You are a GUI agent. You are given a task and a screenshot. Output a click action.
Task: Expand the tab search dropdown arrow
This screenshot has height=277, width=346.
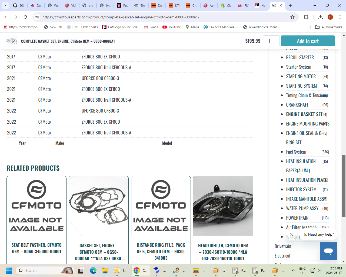[5, 5]
